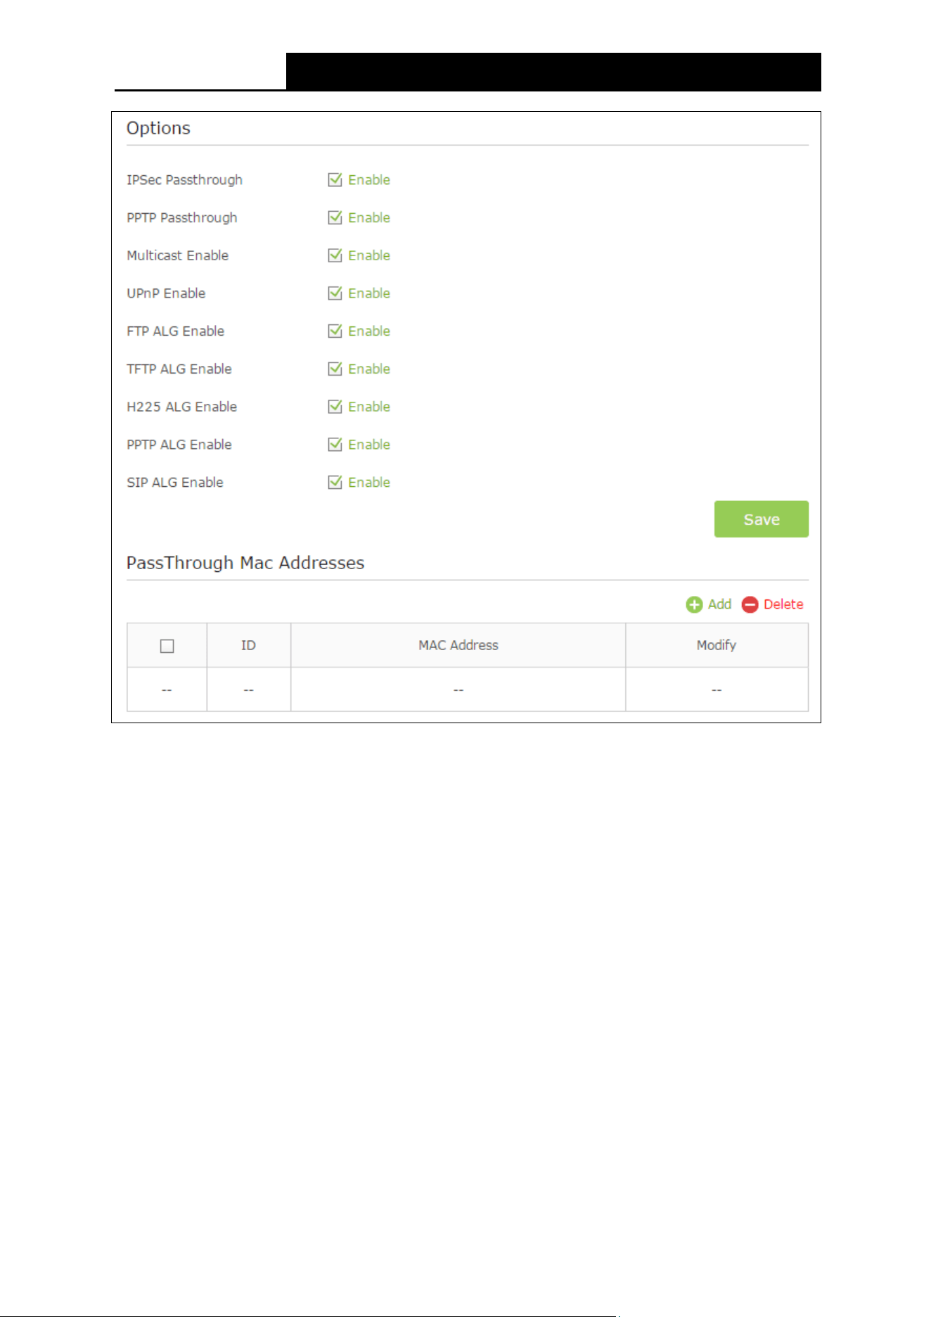Click the red Delete minus icon
931x1317 pixels.
(x=750, y=605)
